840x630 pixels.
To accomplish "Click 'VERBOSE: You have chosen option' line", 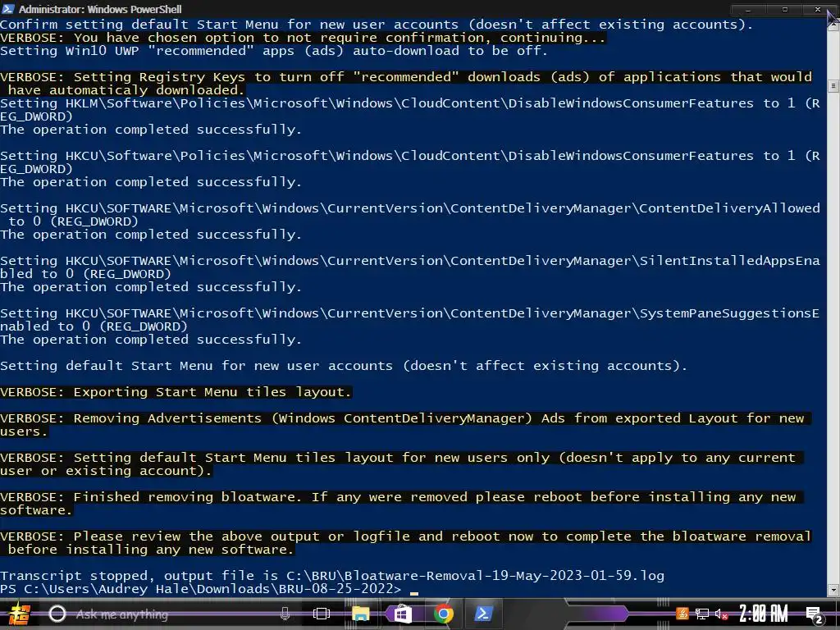I will point(303,38).
